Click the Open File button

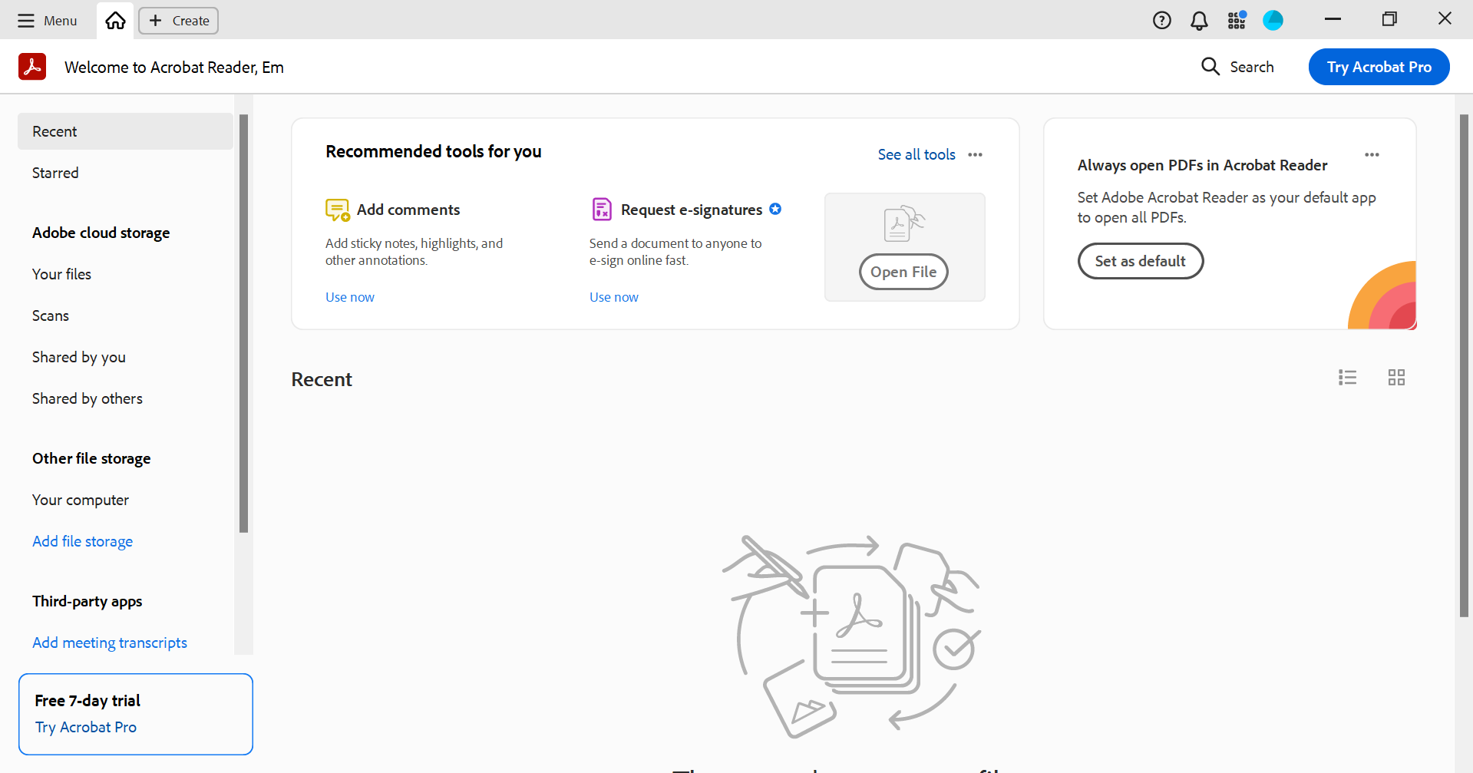click(903, 272)
